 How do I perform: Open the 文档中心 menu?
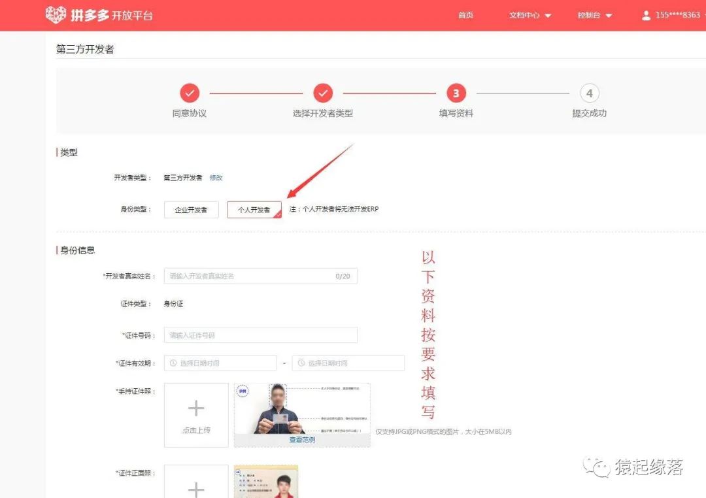524,15
